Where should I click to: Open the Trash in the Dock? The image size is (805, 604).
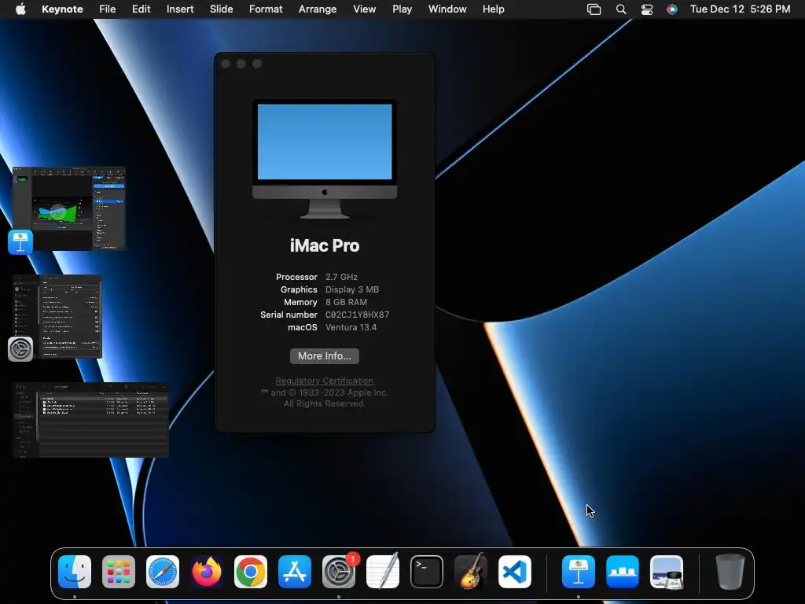click(x=730, y=572)
